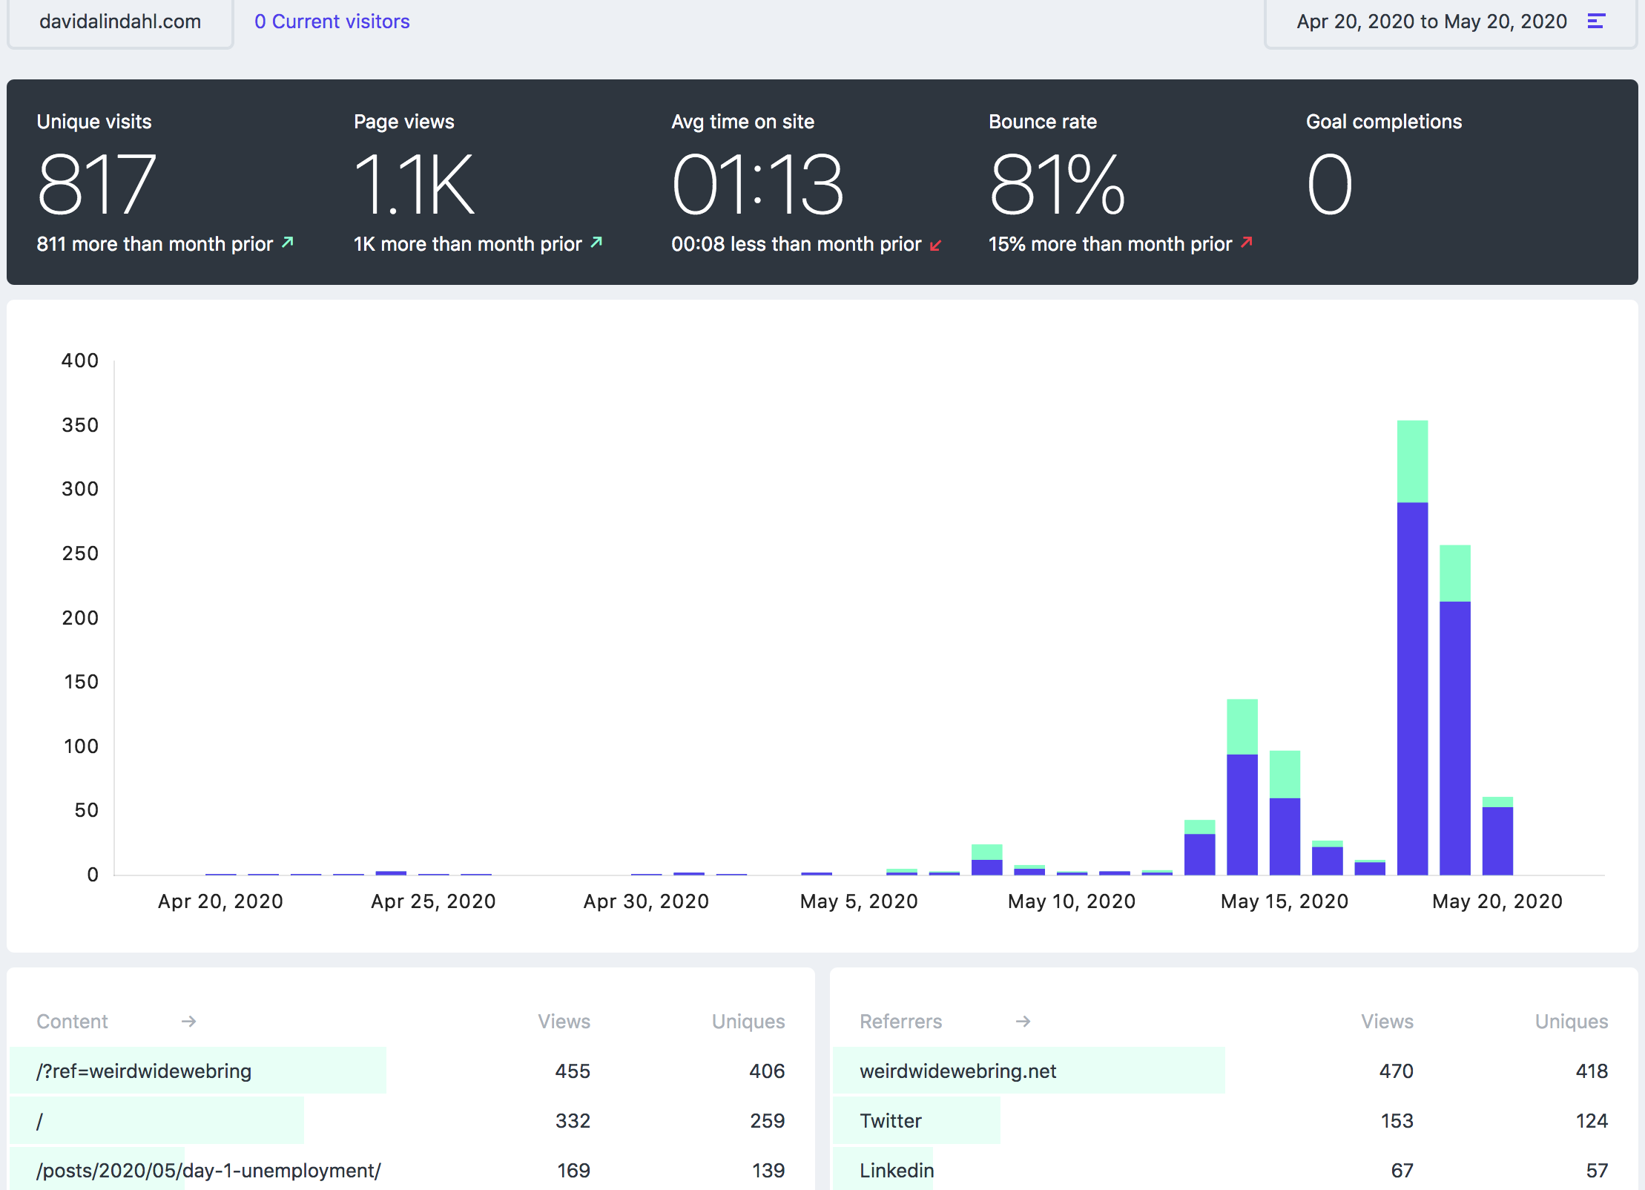Open the 0 Current visitors link
This screenshot has width=1645, height=1190.
coord(332,22)
